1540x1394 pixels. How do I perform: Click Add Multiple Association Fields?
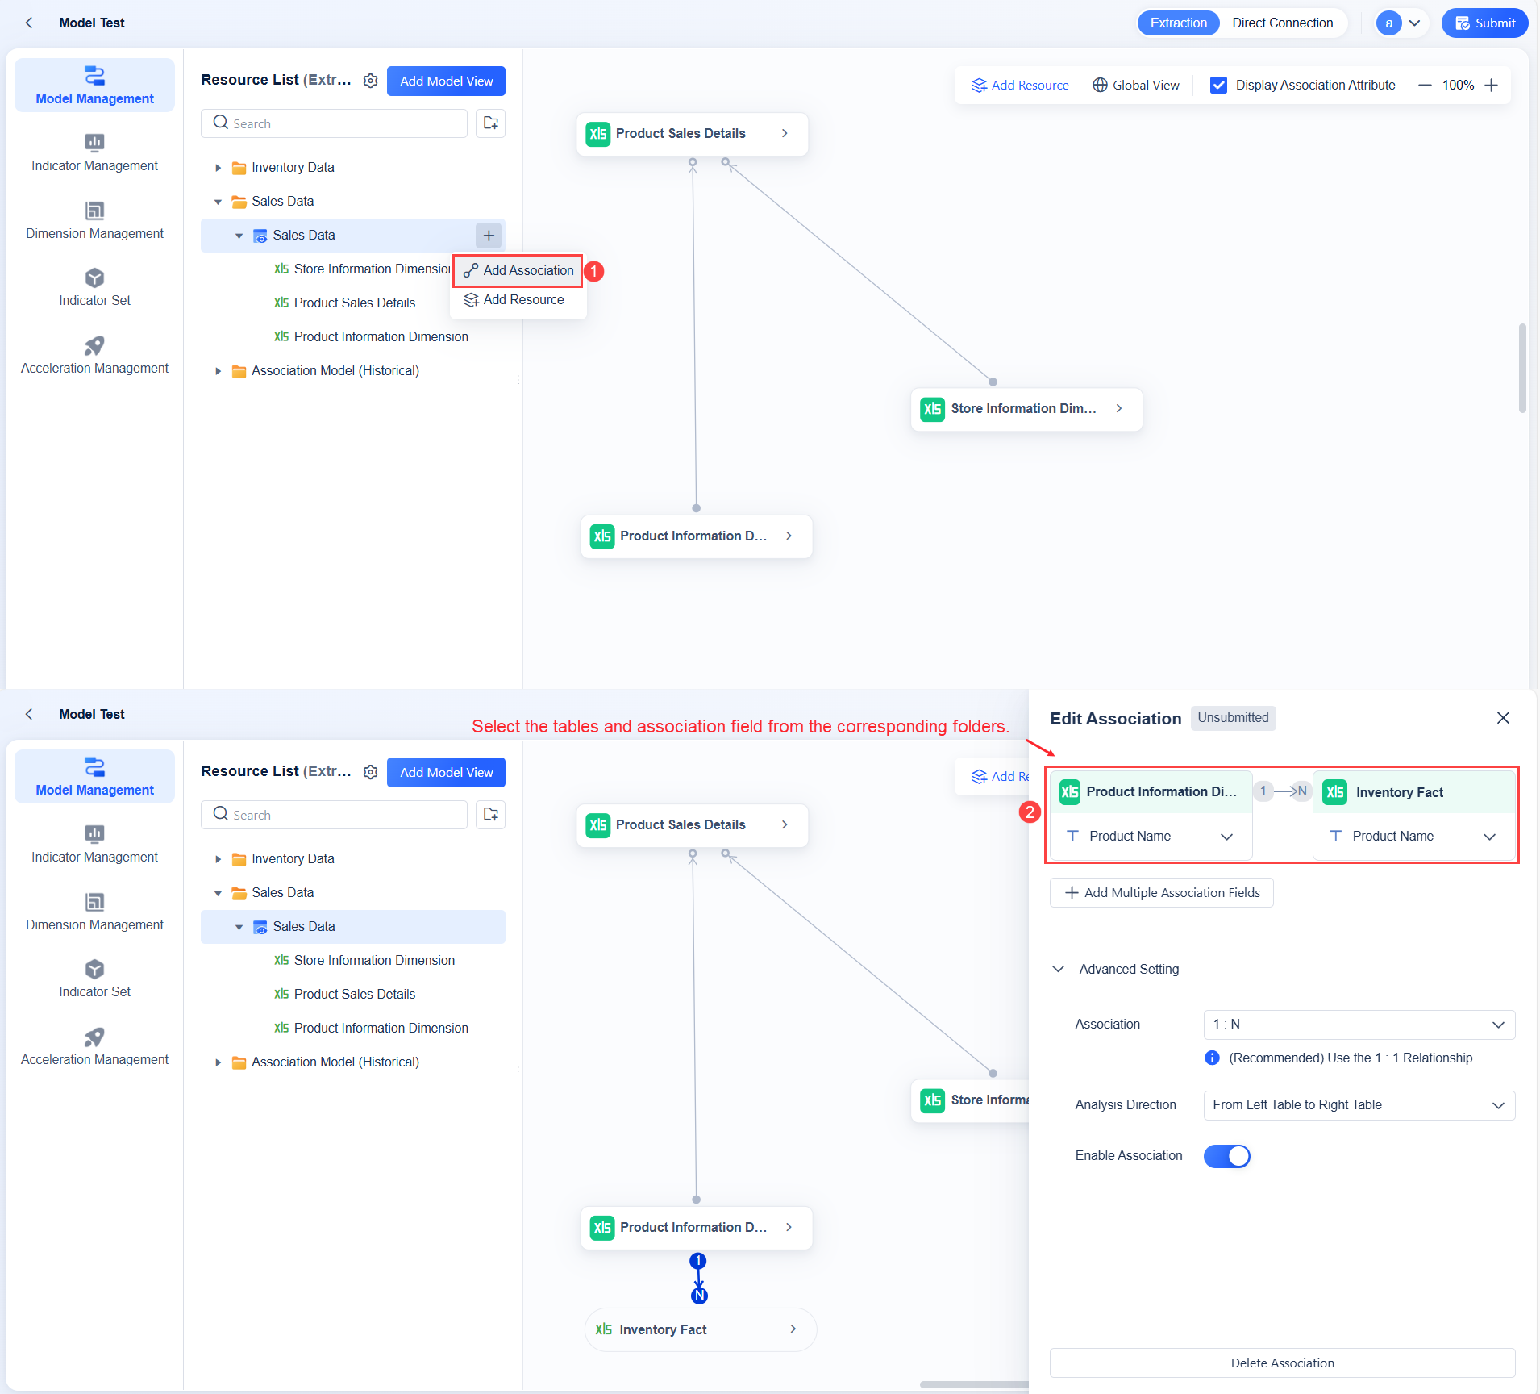pos(1161,892)
